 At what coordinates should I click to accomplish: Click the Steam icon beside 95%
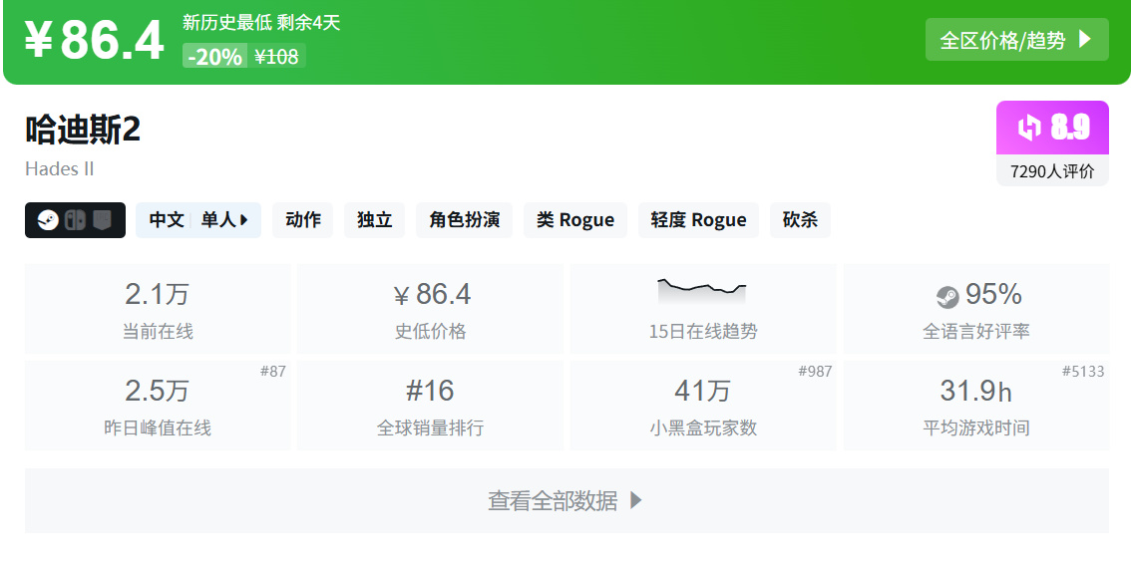[947, 296]
